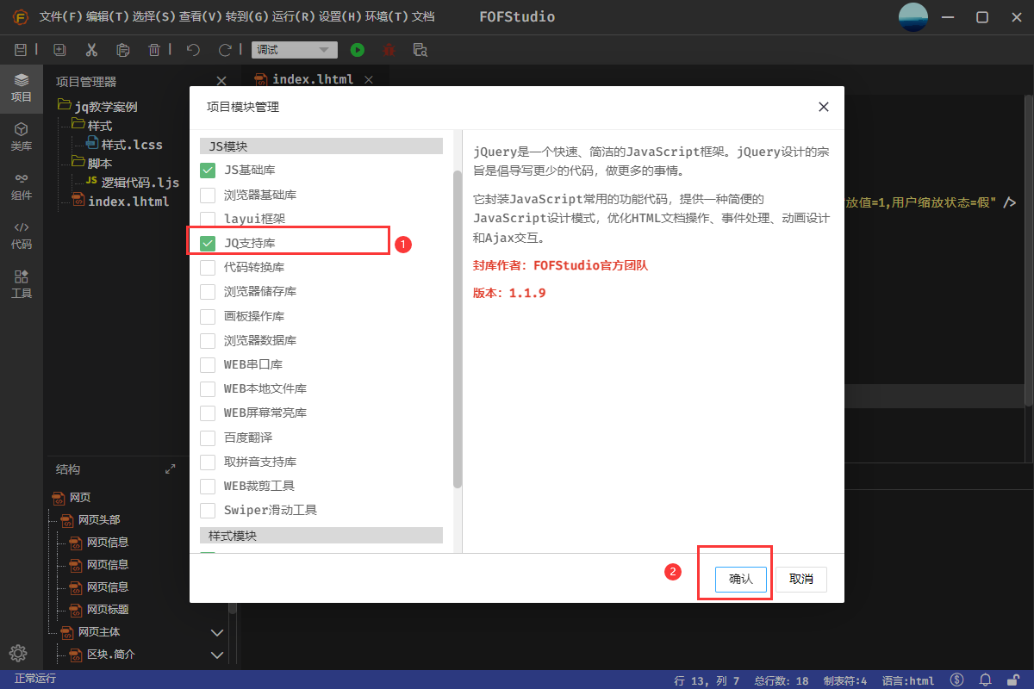The image size is (1034, 689).
Task: Click the 确认 button
Action: coord(741,580)
